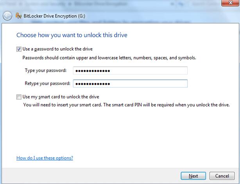The image size is (240, 184).
Task: Click the "Type your password:" label
Action: click(46, 70)
